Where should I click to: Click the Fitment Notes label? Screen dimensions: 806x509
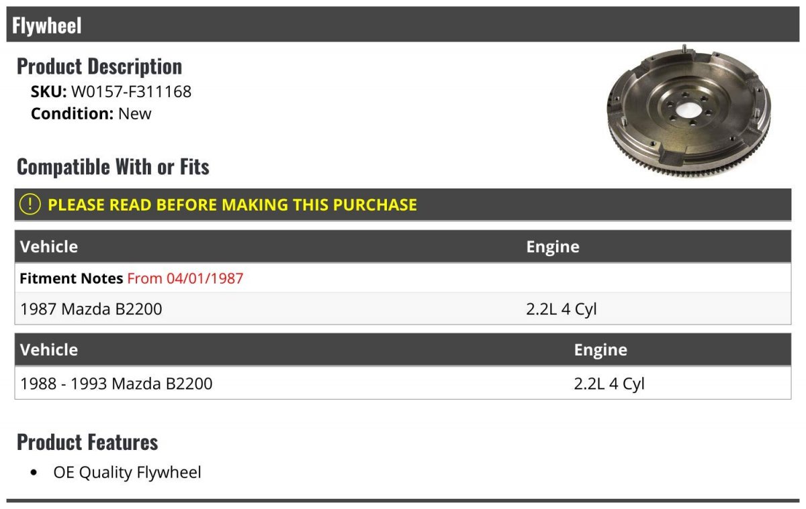pos(71,278)
